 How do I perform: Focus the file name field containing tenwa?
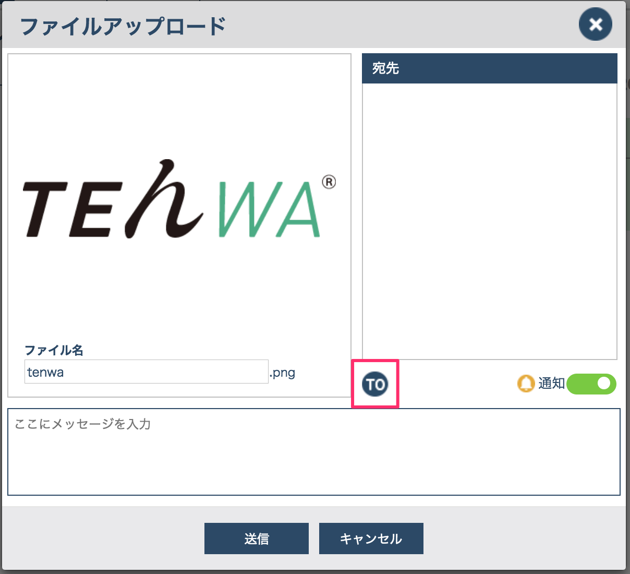pos(147,372)
